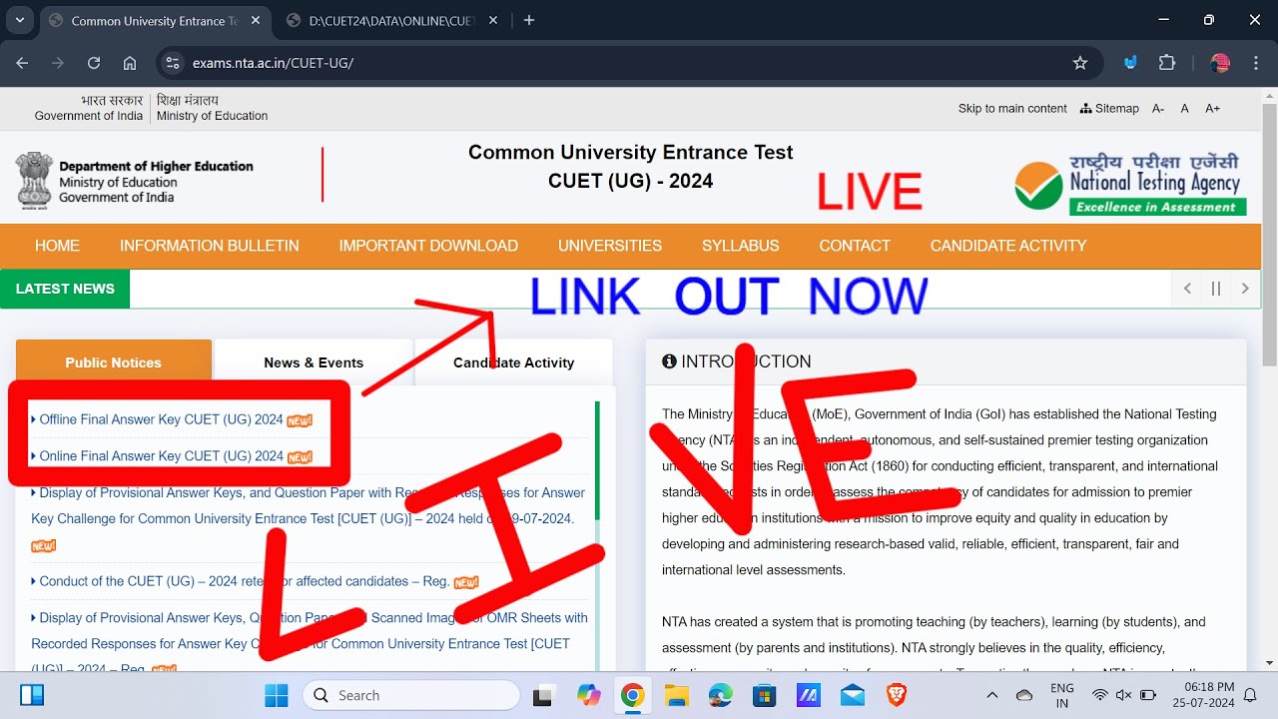Open volume mute tray icon
The height and width of the screenshot is (719, 1278).
click(x=1123, y=695)
